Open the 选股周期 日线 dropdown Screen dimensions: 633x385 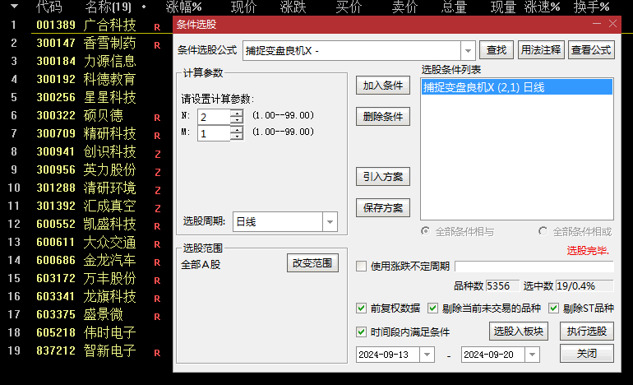point(330,222)
